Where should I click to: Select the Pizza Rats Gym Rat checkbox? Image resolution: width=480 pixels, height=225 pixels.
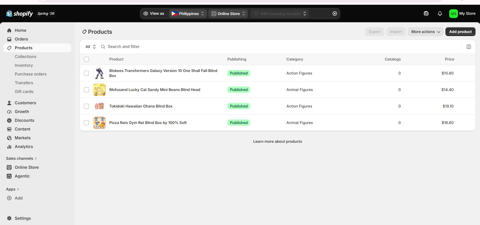pyautogui.click(x=86, y=123)
